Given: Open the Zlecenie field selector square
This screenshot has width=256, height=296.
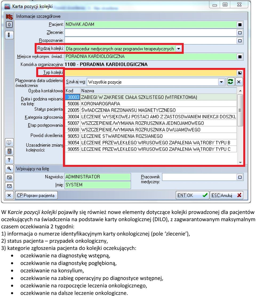Looking at the screenshot, I should click(240, 33).
